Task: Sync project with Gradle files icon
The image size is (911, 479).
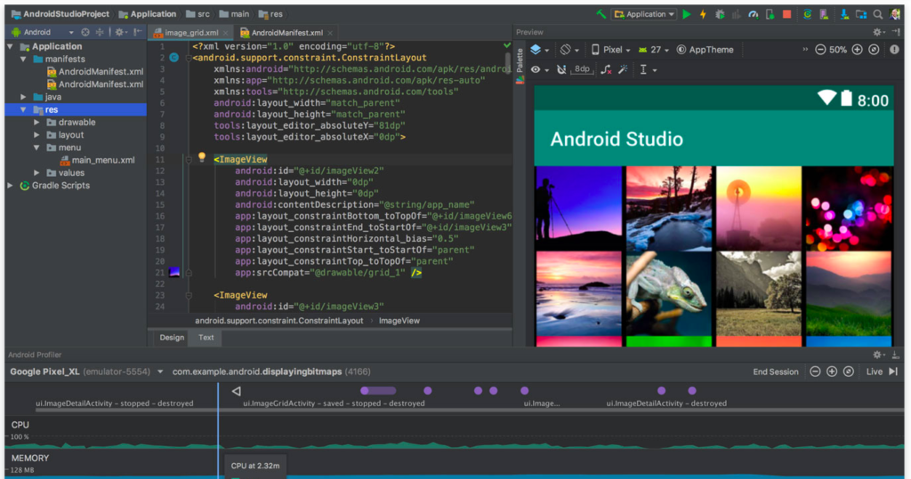Action: point(807,14)
